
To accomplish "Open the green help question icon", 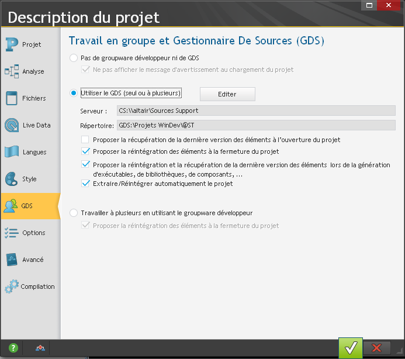I will click(x=13, y=348).
